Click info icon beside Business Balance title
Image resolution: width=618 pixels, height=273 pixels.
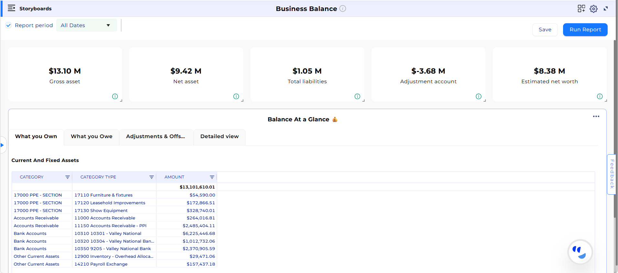point(343,9)
